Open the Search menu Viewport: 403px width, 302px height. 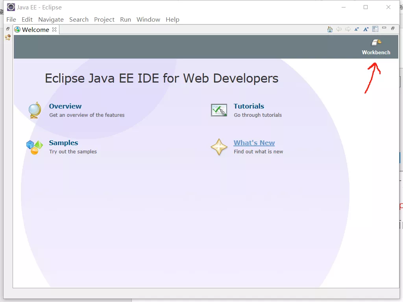(x=79, y=20)
